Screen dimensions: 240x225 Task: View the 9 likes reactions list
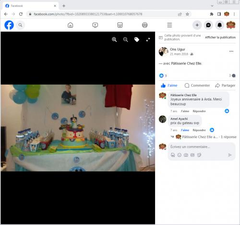pos(163,75)
